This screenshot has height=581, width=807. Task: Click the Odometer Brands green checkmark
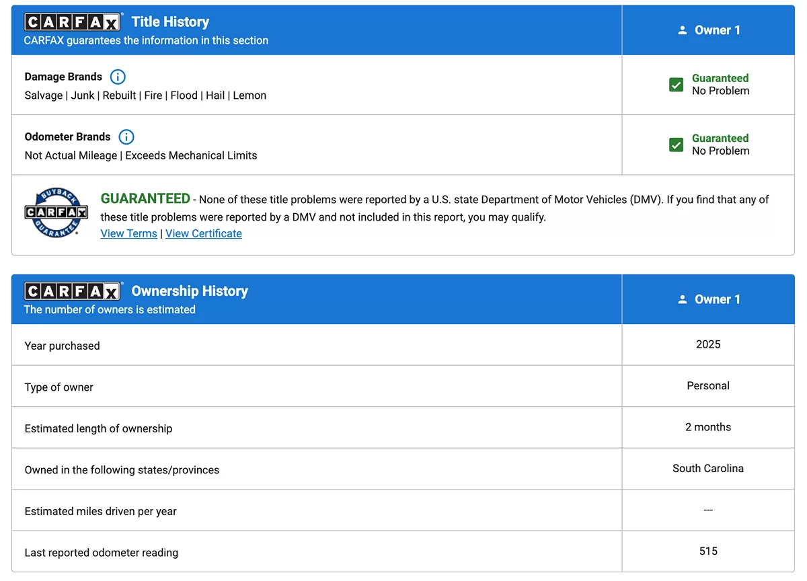pyautogui.click(x=676, y=145)
